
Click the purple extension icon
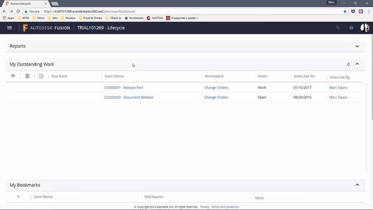[x=361, y=12]
